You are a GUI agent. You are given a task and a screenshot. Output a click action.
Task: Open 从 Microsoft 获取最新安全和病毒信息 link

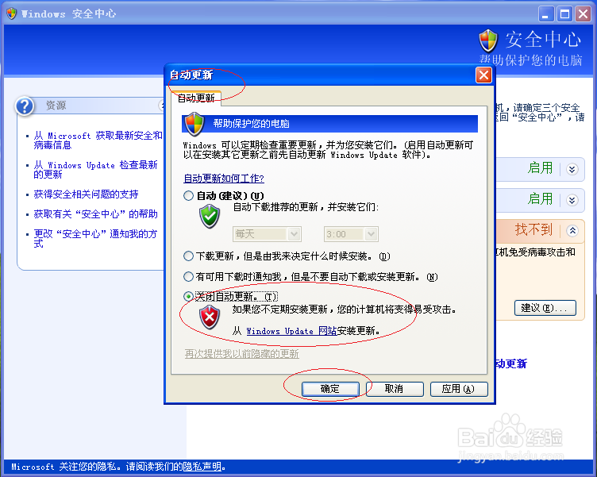pos(98,140)
